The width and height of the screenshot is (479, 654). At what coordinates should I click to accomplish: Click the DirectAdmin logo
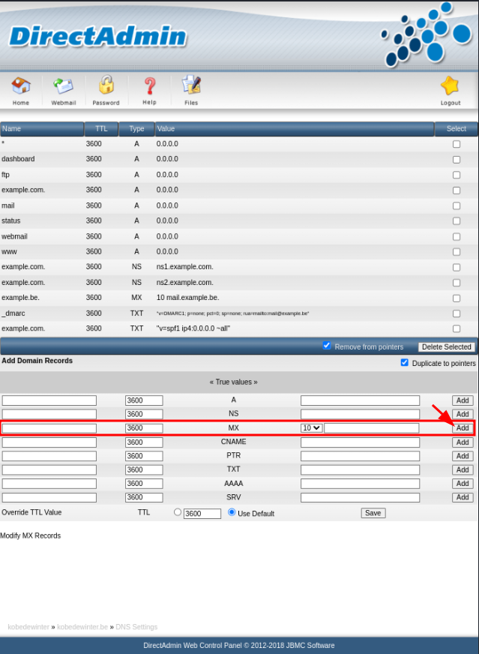(x=98, y=36)
